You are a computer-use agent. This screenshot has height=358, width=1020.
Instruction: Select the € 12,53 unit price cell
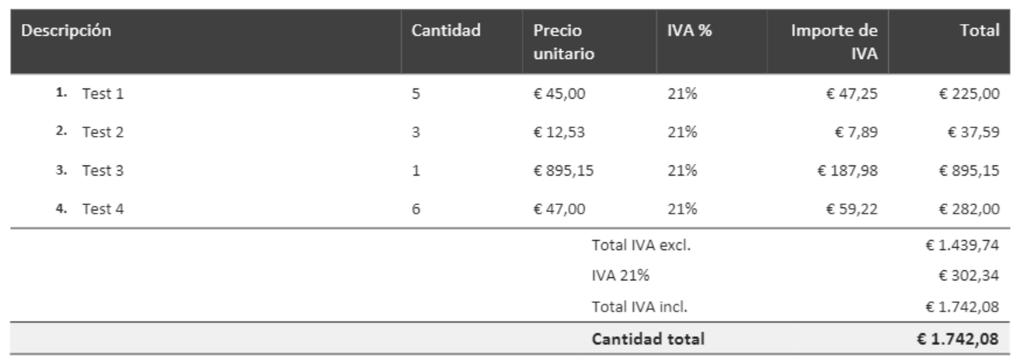pyautogui.click(x=559, y=133)
